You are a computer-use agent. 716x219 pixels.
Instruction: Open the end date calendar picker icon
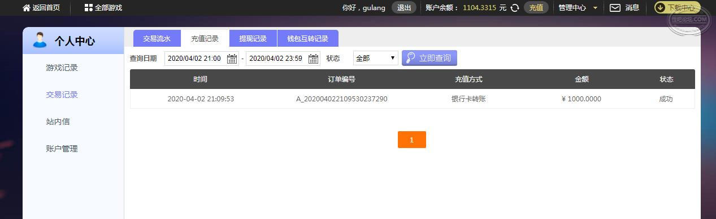(313, 59)
